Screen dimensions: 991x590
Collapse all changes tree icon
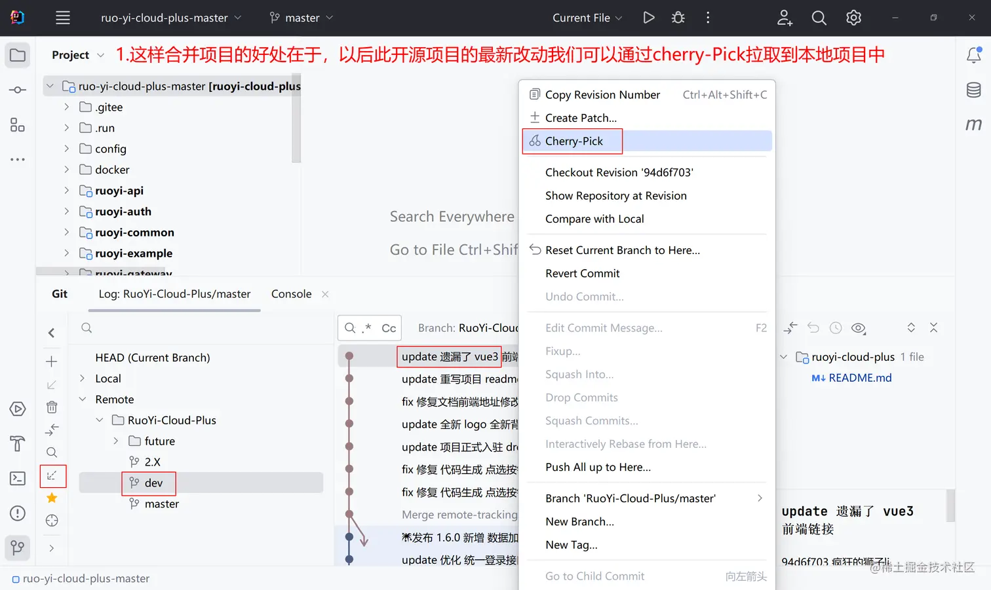pos(934,328)
